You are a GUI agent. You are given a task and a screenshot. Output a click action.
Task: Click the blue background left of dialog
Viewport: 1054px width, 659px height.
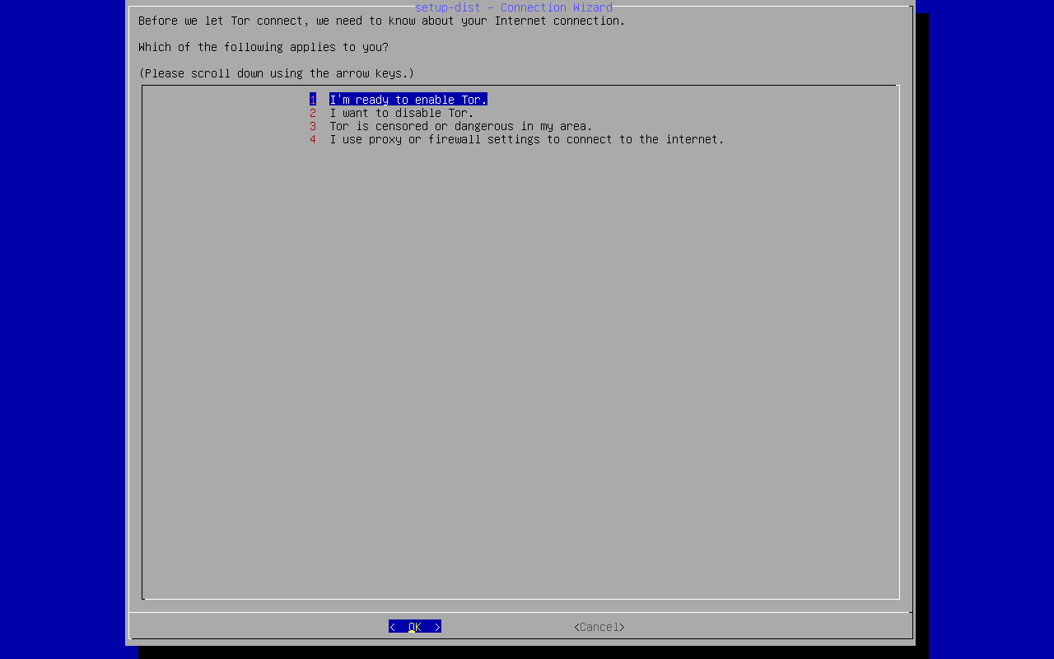[62, 329]
